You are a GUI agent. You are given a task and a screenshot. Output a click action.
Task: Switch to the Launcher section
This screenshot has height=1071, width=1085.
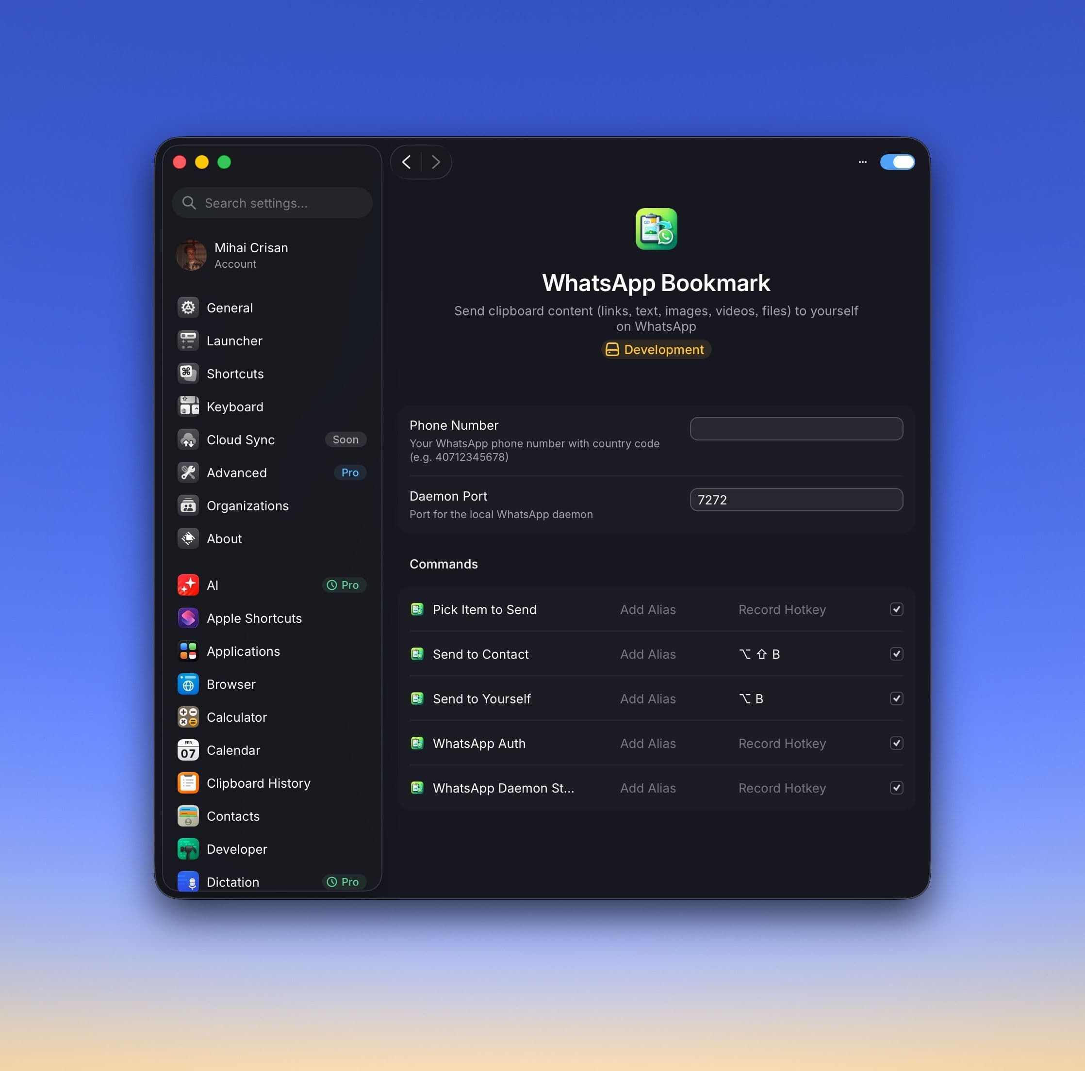click(234, 341)
